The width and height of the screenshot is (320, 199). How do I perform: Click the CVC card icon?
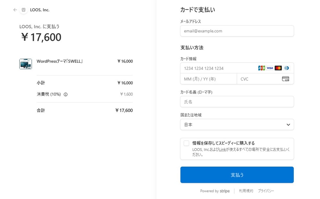tap(285, 79)
